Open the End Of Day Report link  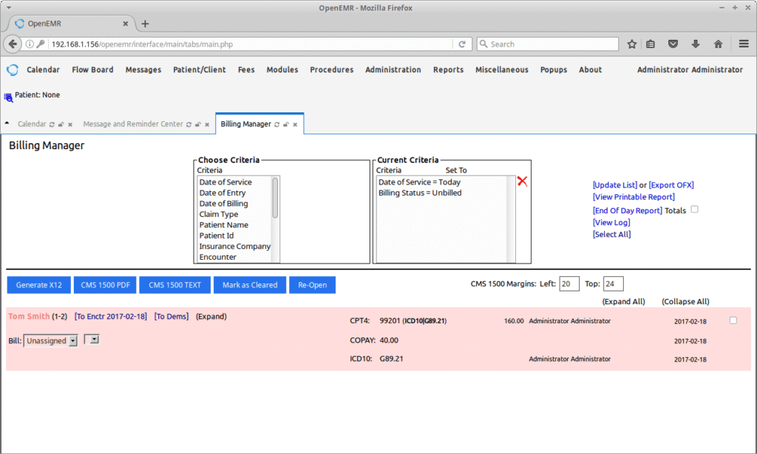628,210
